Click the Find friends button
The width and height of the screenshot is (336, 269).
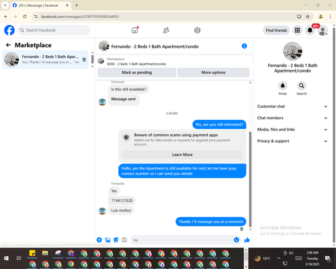tap(276, 30)
